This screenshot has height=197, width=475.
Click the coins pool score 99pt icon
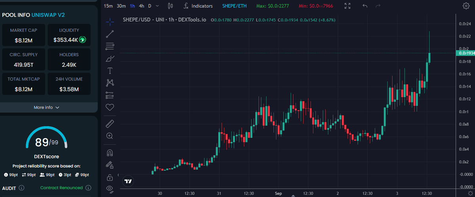77,174
